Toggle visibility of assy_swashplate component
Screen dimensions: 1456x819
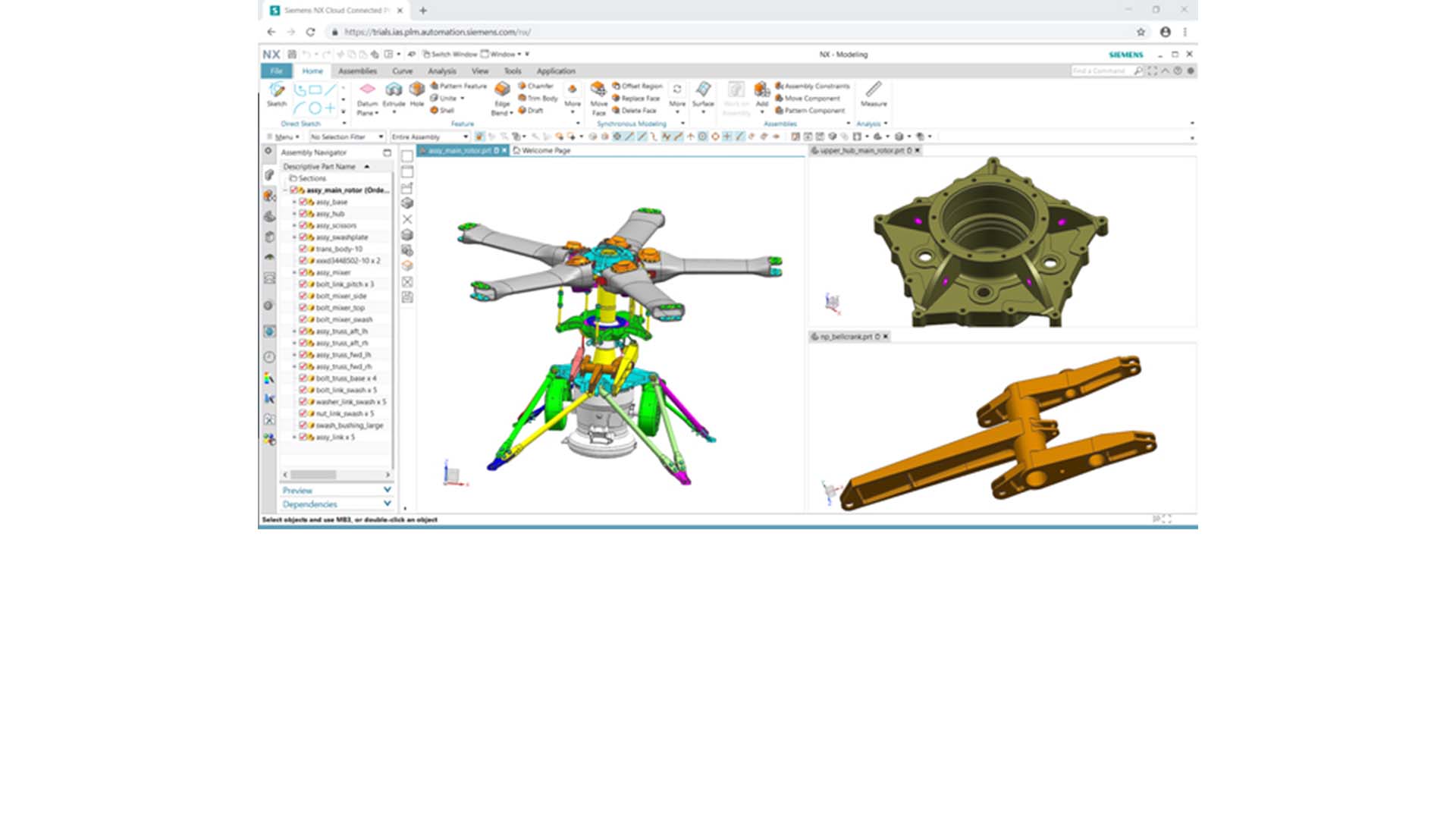click(x=303, y=237)
